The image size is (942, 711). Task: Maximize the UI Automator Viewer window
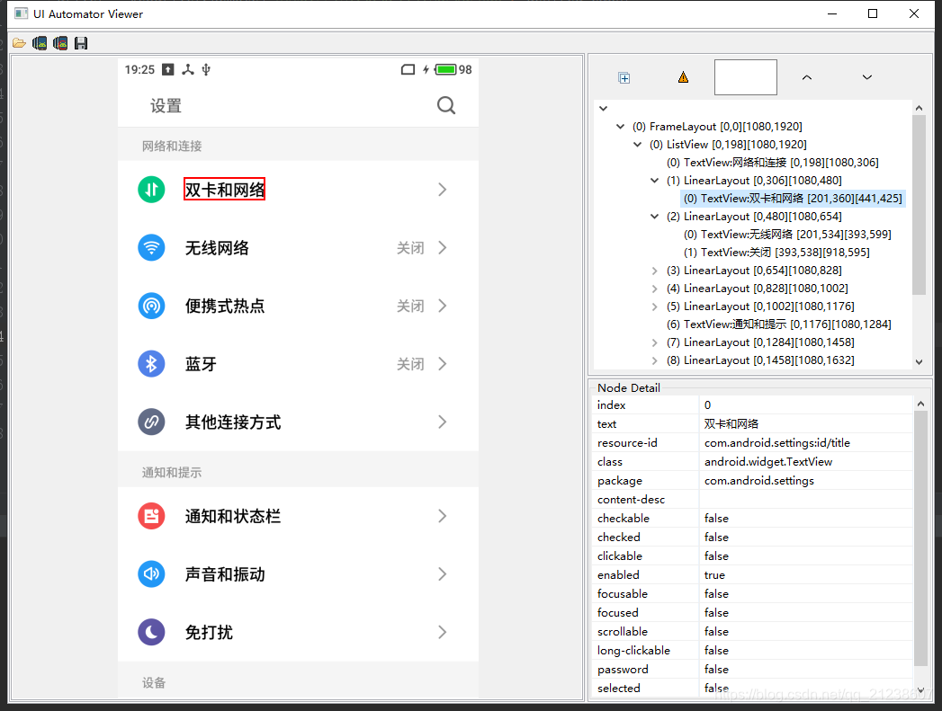[x=873, y=13]
